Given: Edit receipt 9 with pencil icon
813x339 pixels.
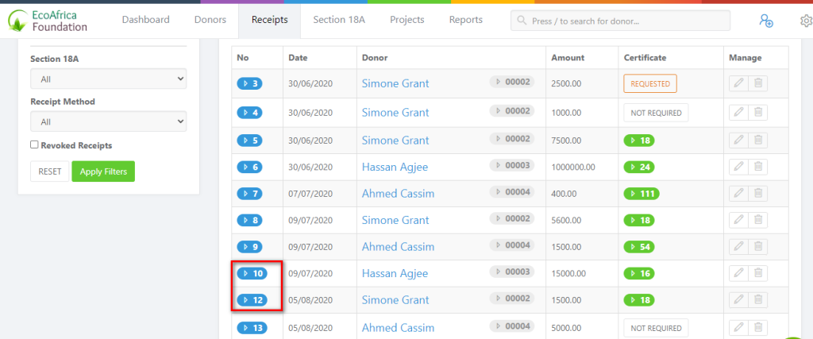Looking at the screenshot, I should 738,247.
